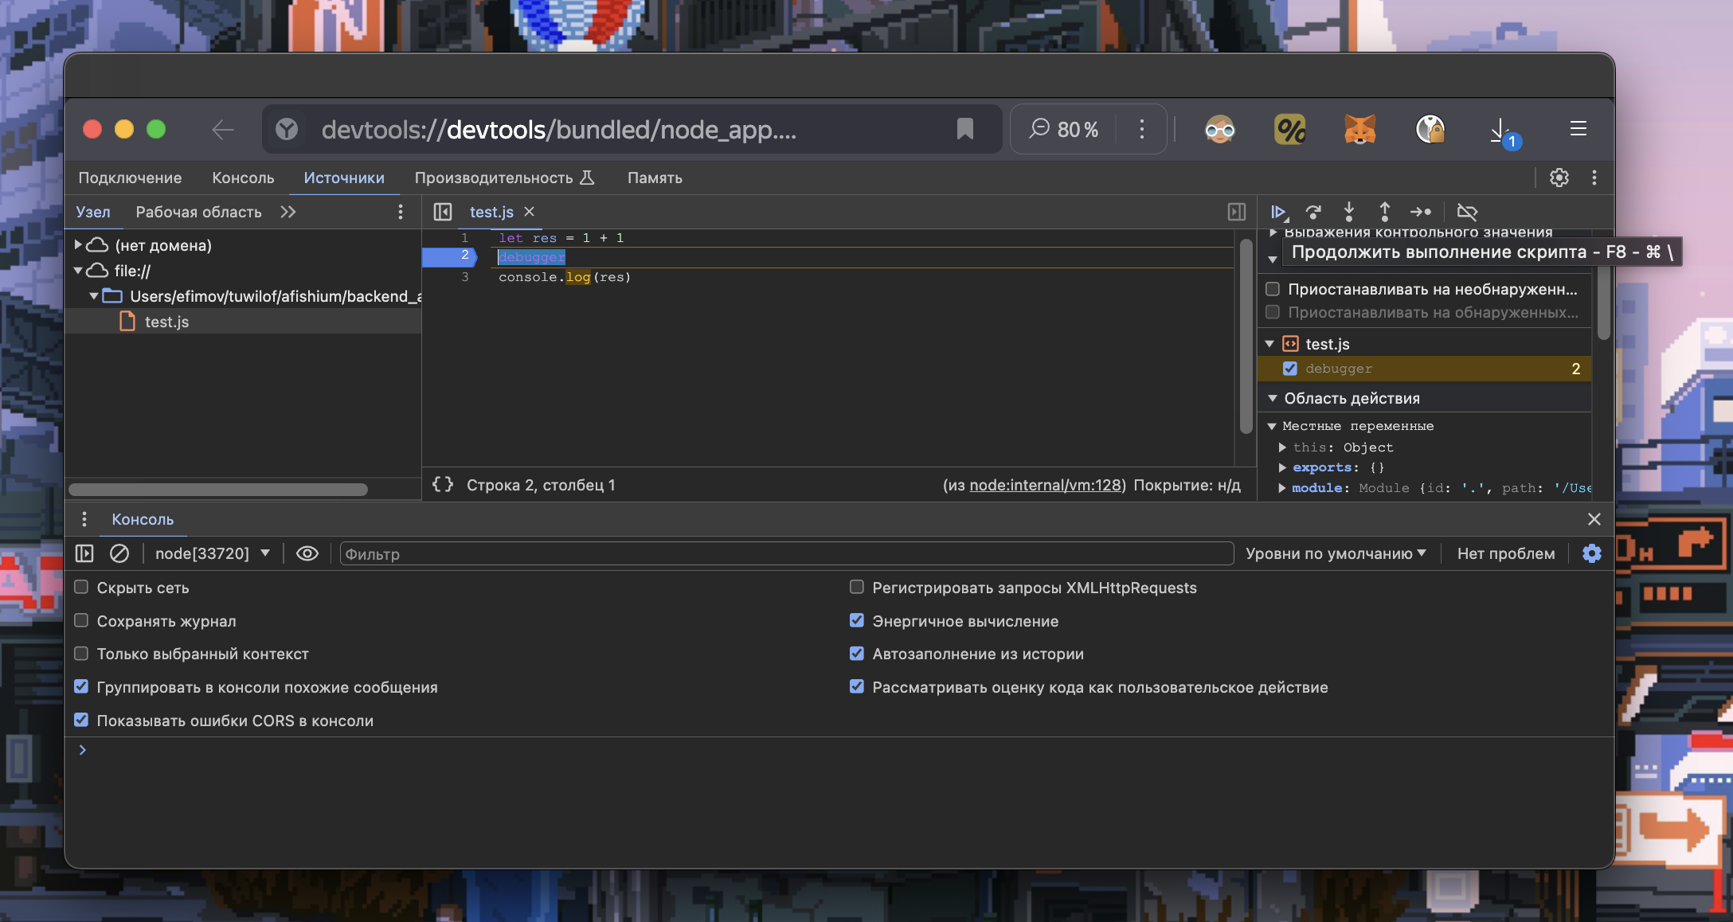Open the 80 % zoom indicator

coord(1065,129)
